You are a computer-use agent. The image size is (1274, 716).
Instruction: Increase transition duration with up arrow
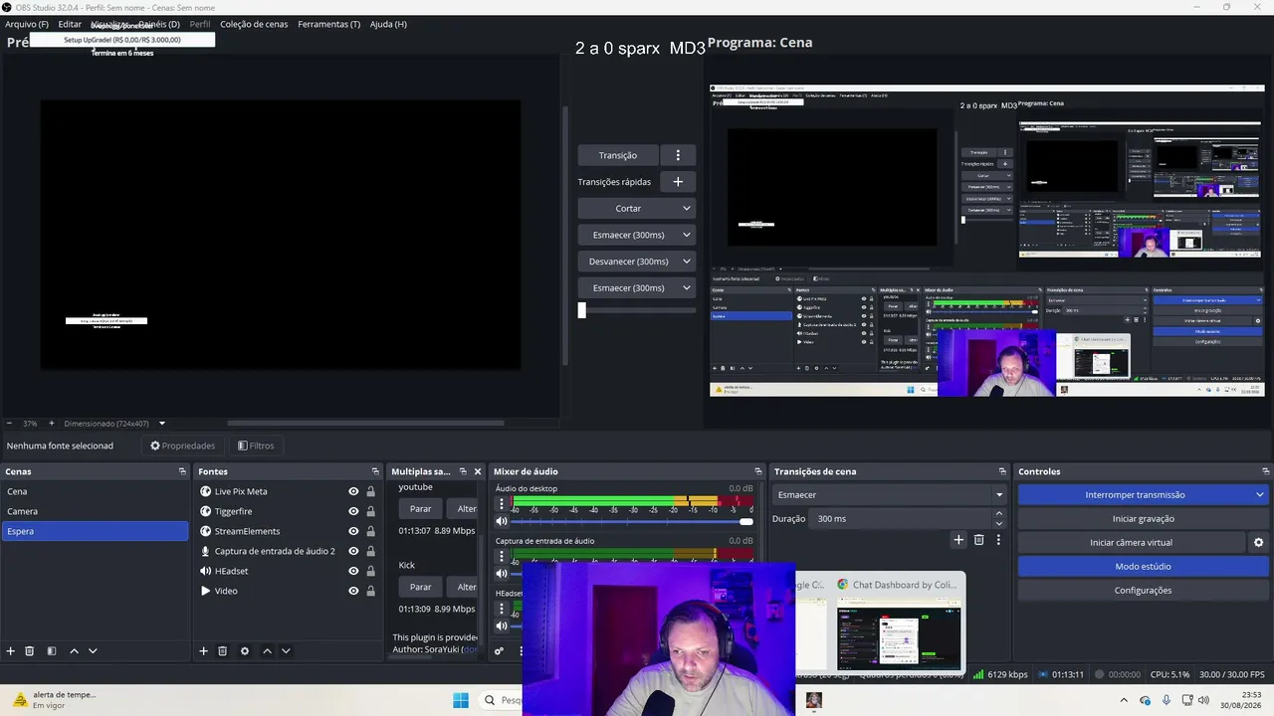(998, 514)
